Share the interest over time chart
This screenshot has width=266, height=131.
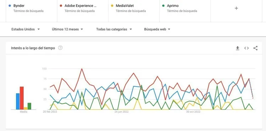point(255,48)
